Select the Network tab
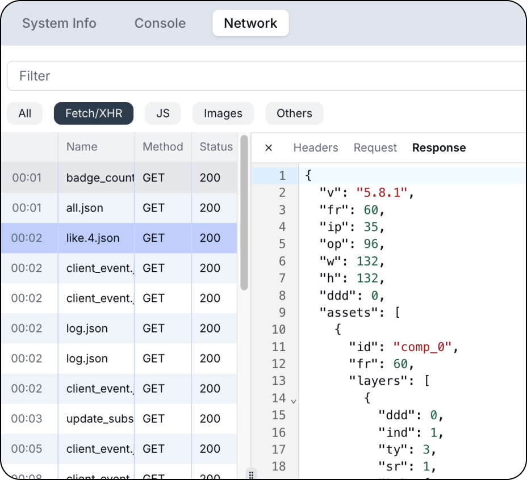 250,23
